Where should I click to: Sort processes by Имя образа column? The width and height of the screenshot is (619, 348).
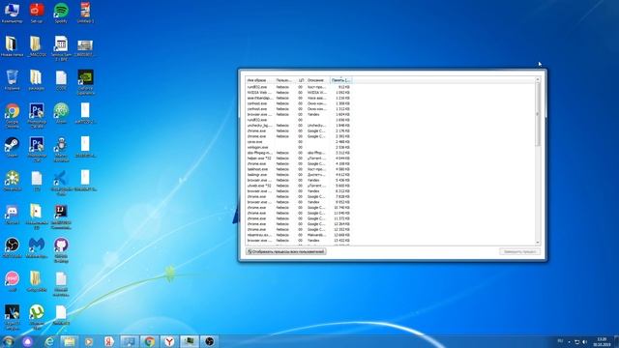coord(259,80)
